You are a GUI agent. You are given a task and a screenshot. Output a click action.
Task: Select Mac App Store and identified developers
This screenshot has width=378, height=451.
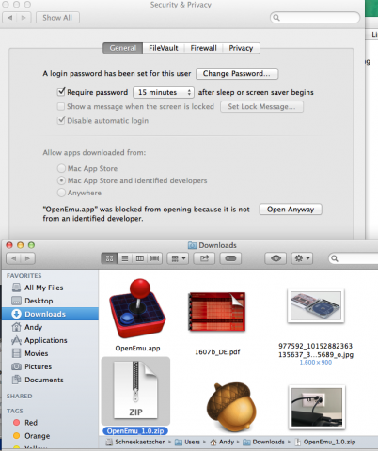tap(61, 180)
